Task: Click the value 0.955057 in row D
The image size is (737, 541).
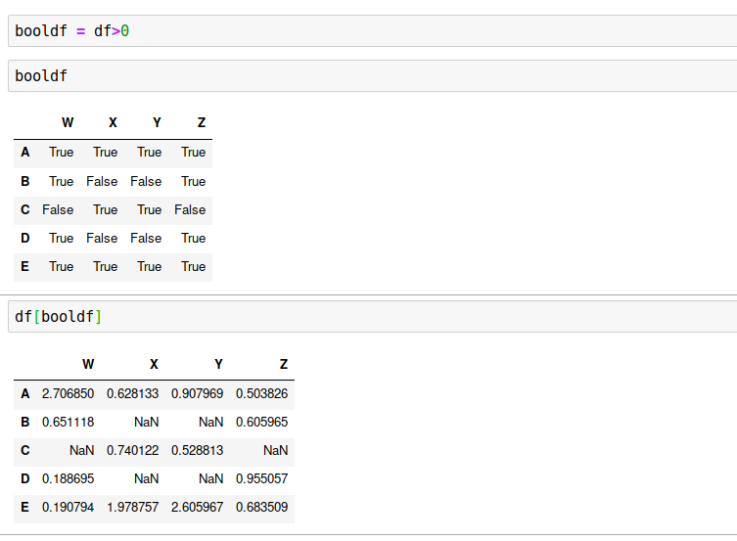Action: (262, 479)
